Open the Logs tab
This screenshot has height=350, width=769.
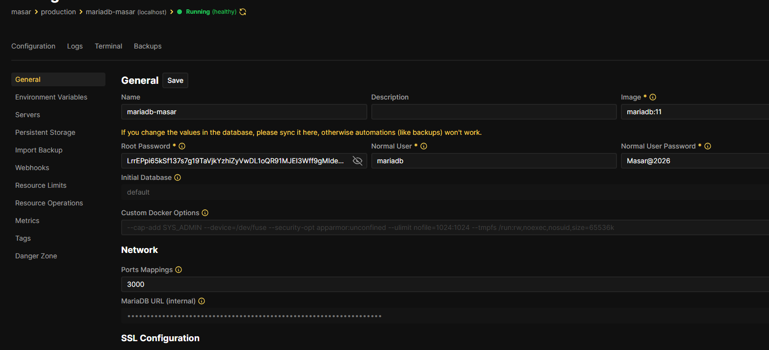click(75, 46)
